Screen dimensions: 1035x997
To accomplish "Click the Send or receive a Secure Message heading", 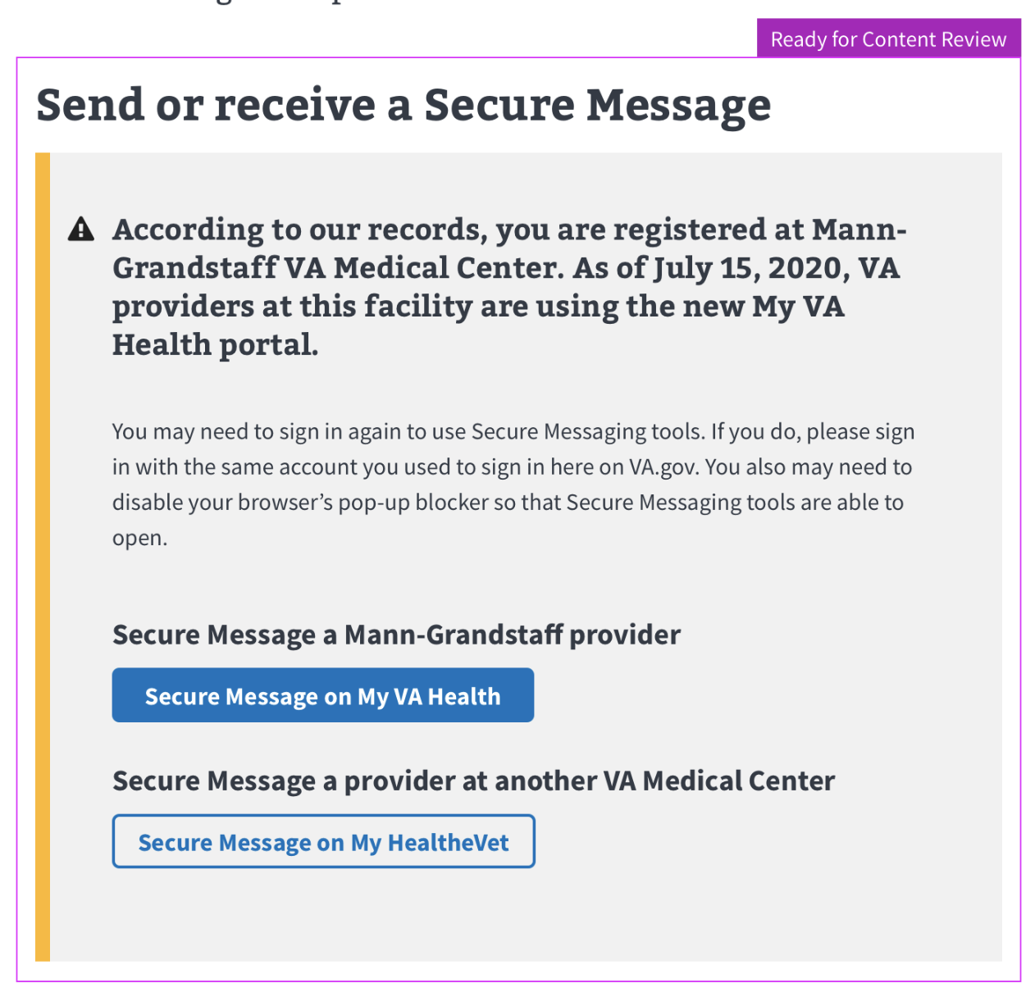I will click(404, 104).
